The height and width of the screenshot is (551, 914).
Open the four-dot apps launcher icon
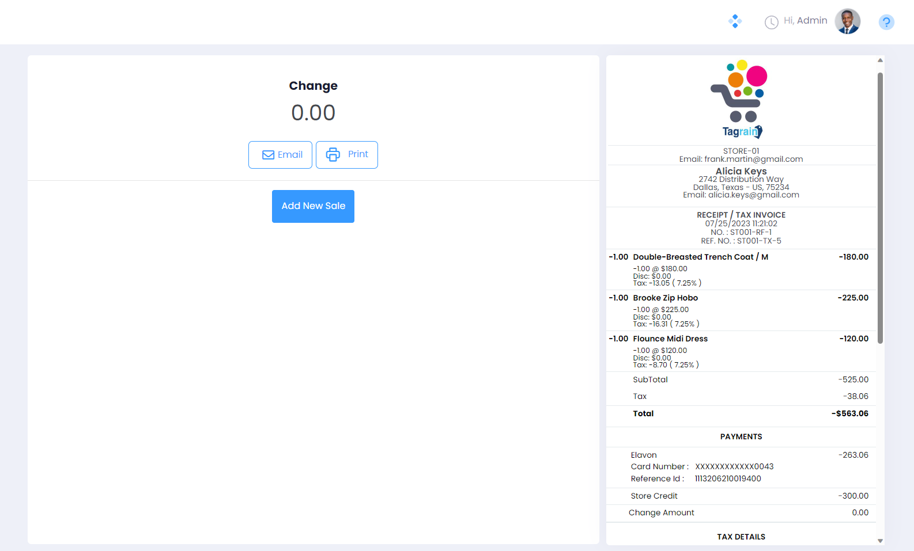[x=735, y=22]
